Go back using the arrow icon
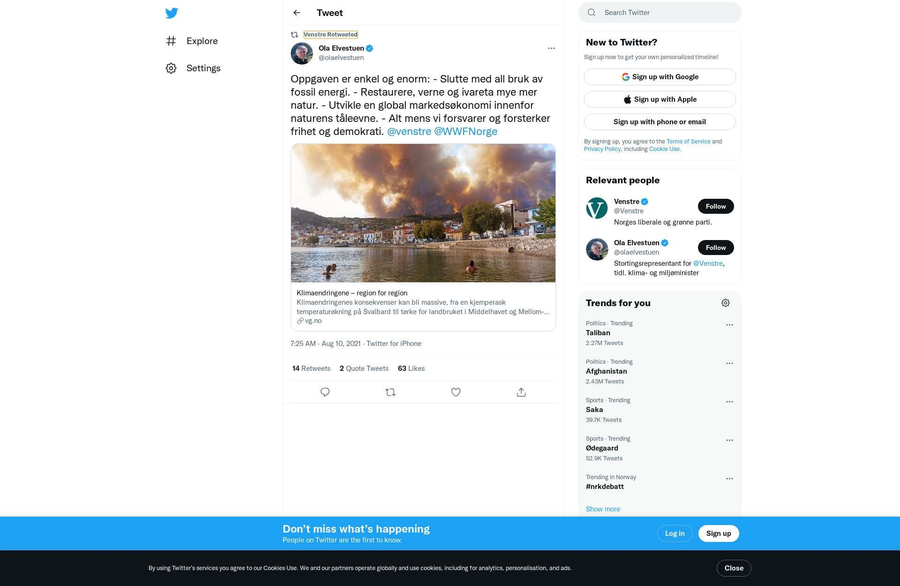The height and width of the screenshot is (586, 900). point(297,13)
